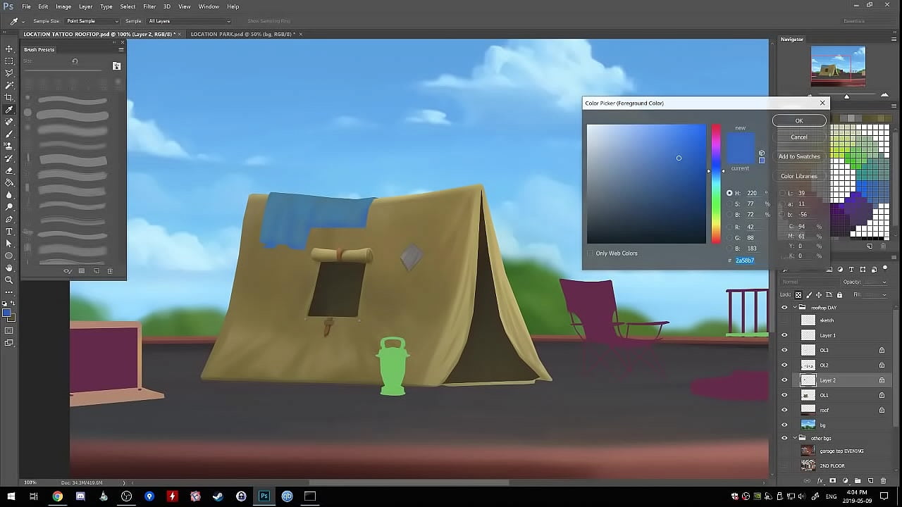Viewport: 902px width, 507px height.
Task: Activate the Type tool
Action: 9,231
